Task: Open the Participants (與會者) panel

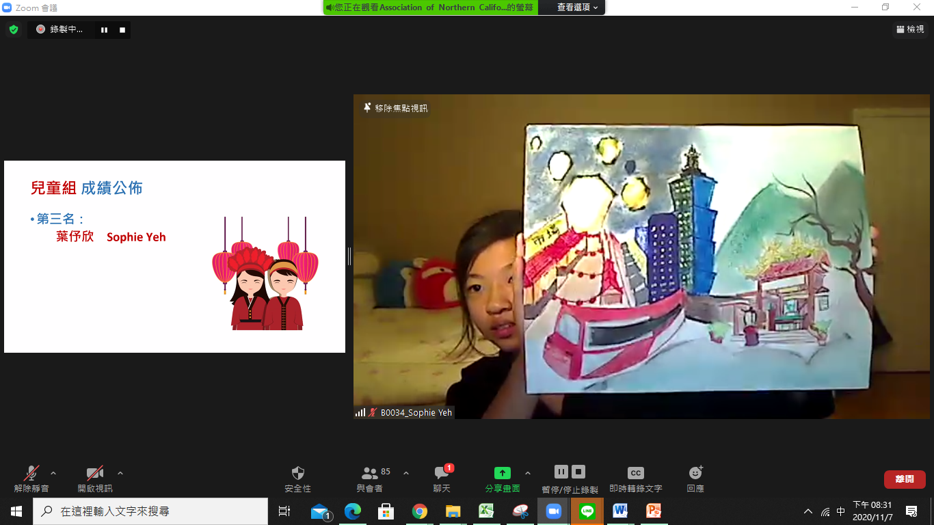Action: (370, 473)
